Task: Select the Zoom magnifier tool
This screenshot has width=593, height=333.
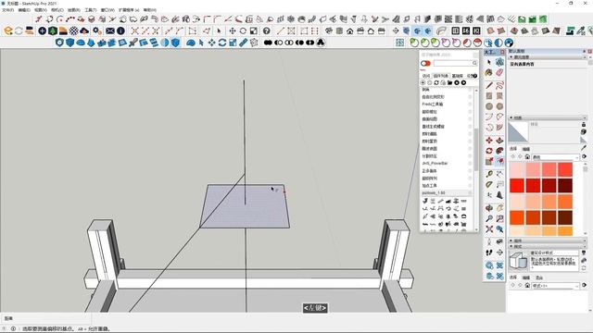Action: point(489,218)
